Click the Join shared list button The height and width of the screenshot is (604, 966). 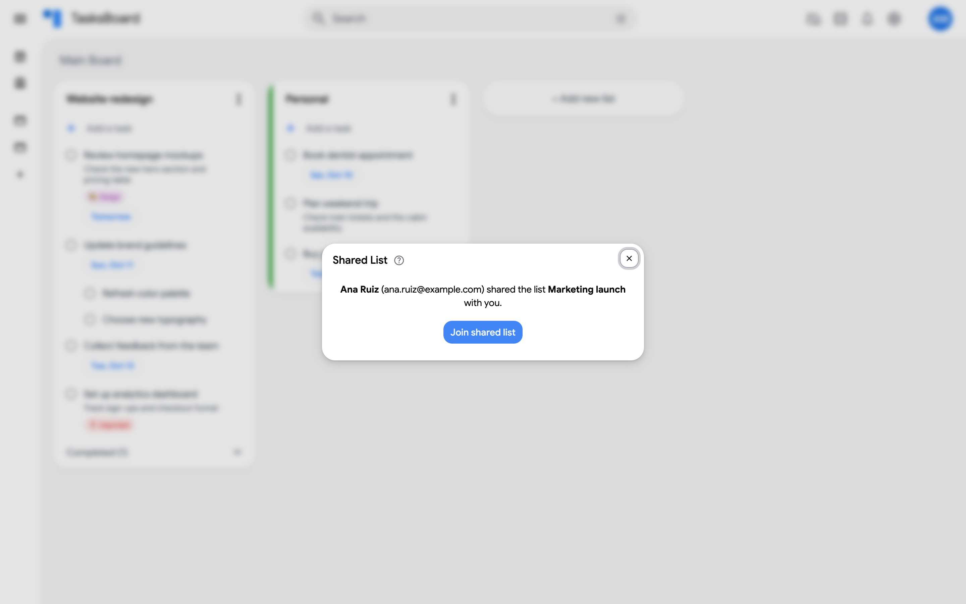tap(483, 332)
